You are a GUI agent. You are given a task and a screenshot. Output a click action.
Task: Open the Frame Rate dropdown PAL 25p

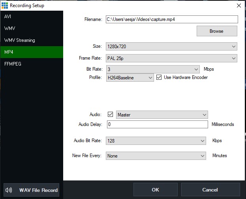(171, 58)
